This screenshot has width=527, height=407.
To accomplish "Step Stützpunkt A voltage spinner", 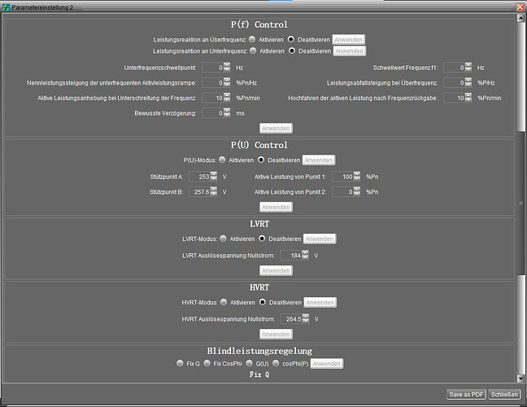I will click(x=214, y=177).
